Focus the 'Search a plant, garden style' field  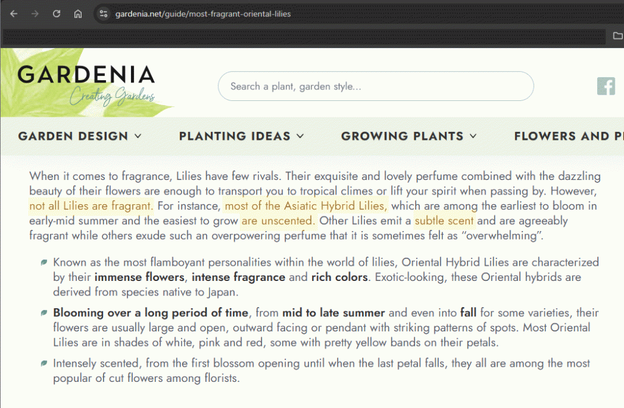375,86
